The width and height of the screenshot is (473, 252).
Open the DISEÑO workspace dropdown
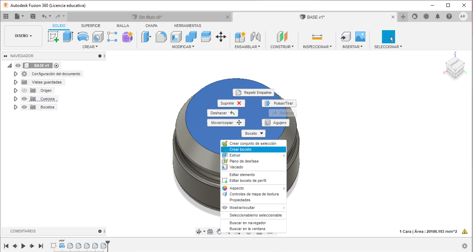[23, 36]
